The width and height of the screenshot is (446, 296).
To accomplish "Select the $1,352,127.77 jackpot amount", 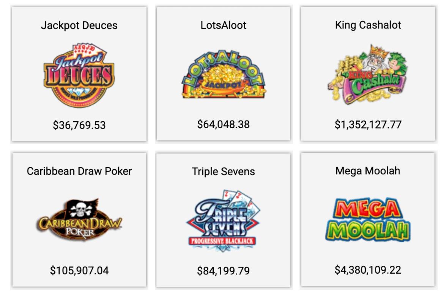I will pos(368,125).
